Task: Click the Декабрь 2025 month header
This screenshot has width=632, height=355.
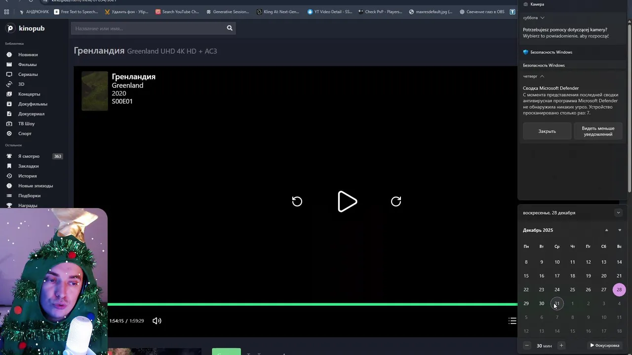Action: 538,230
